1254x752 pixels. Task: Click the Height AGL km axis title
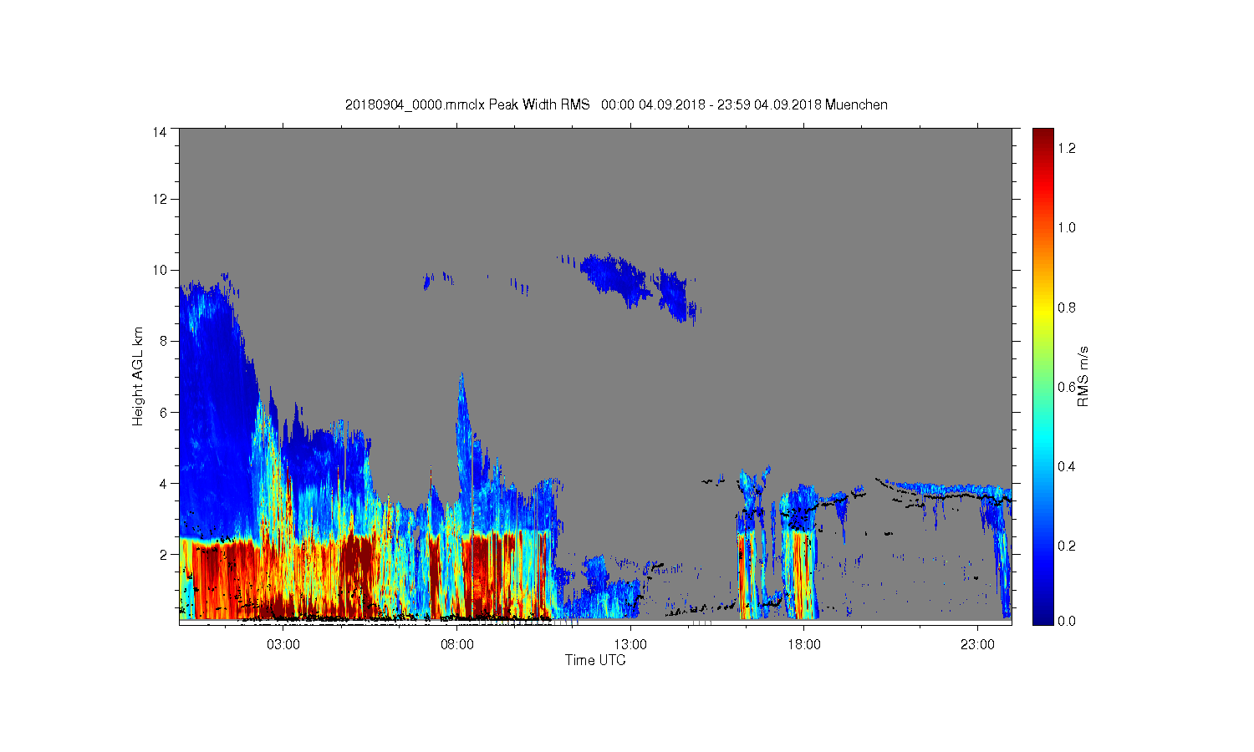pyautogui.click(x=138, y=376)
